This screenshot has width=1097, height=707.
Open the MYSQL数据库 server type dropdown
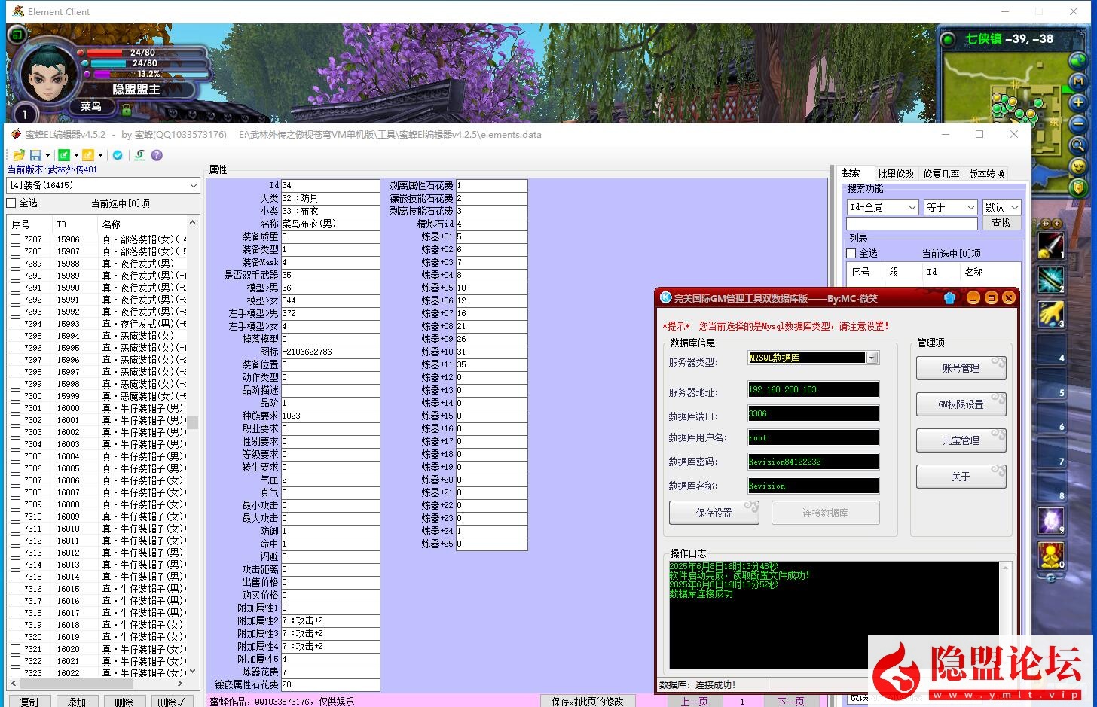click(x=872, y=358)
